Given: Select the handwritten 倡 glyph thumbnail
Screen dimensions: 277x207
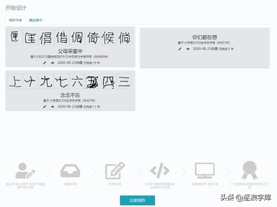Looking at the screenshot, I should point(46,37).
